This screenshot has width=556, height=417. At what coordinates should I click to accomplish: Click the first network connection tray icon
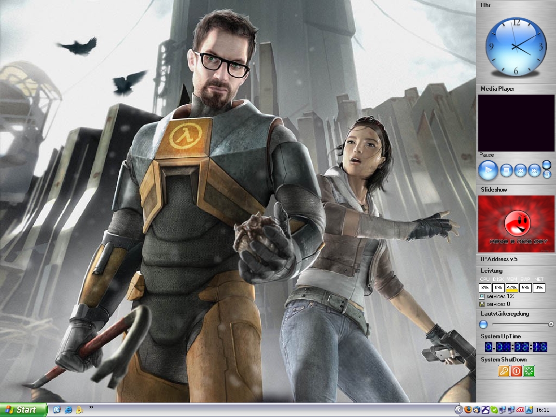click(x=502, y=410)
